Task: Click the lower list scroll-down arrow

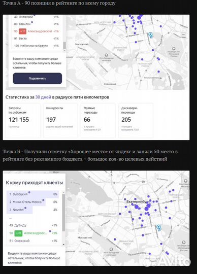Action: [63, 244]
